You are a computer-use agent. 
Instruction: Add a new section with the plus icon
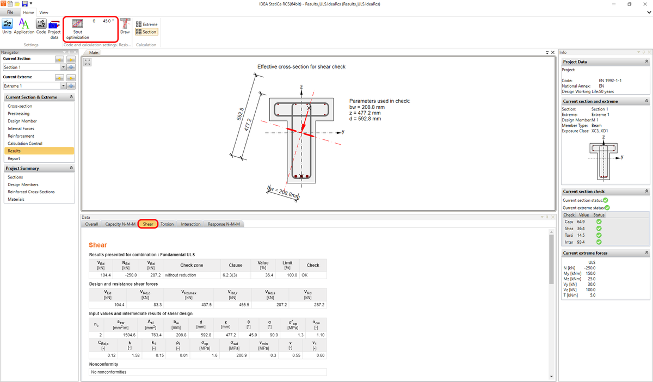click(x=71, y=67)
